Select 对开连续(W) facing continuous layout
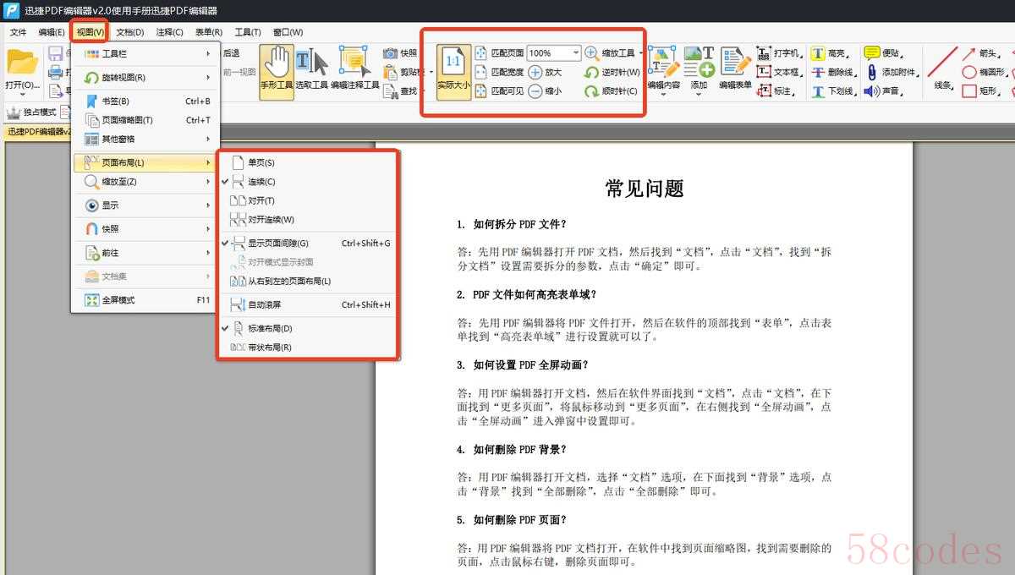This screenshot has height=575, width=1015. [308, 219]
